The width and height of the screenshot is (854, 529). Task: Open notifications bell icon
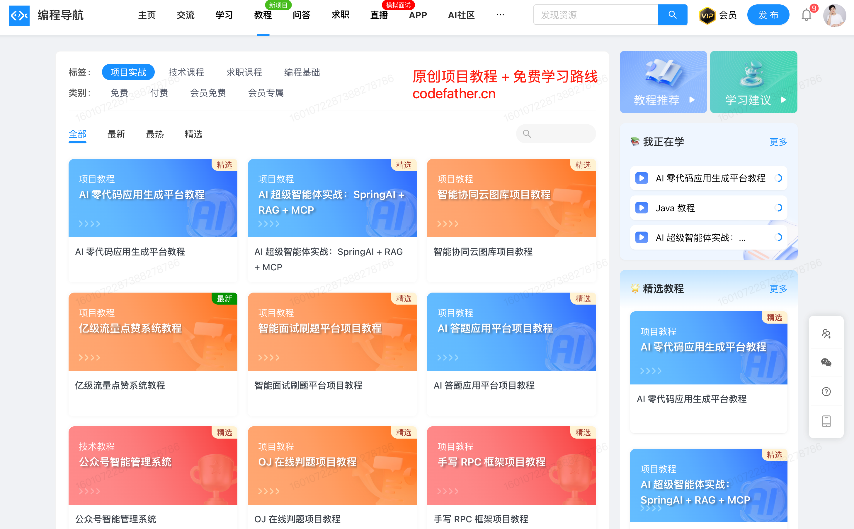point(806,15)
